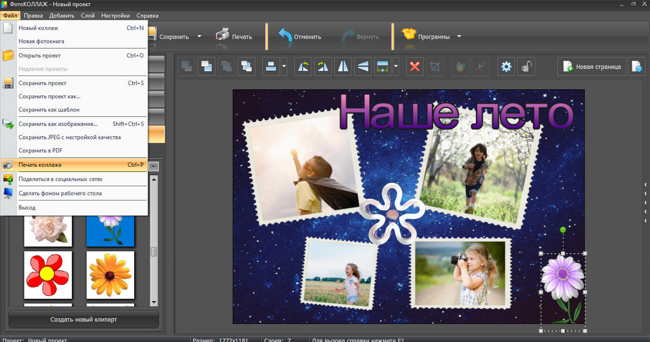Click the Печать toolbar button
Screen dimensions: 650x342
point(234,37)
